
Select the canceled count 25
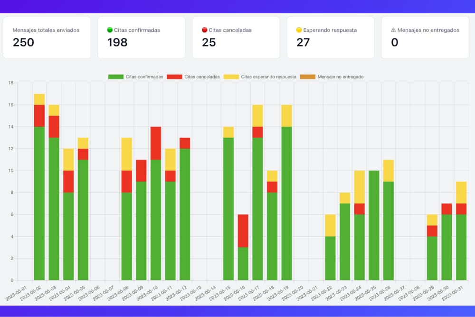[x=209, y=42]
